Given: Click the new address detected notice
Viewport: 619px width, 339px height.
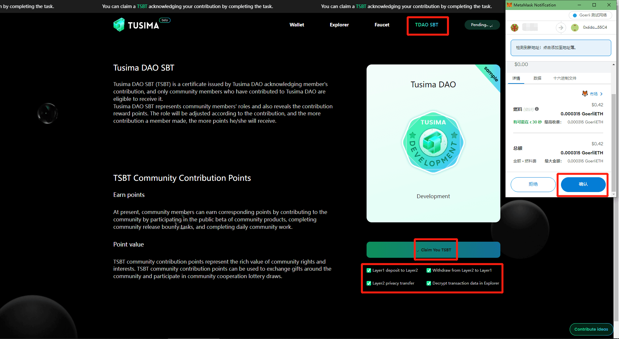Looking at the screenshot, I should tap(561, 48).
